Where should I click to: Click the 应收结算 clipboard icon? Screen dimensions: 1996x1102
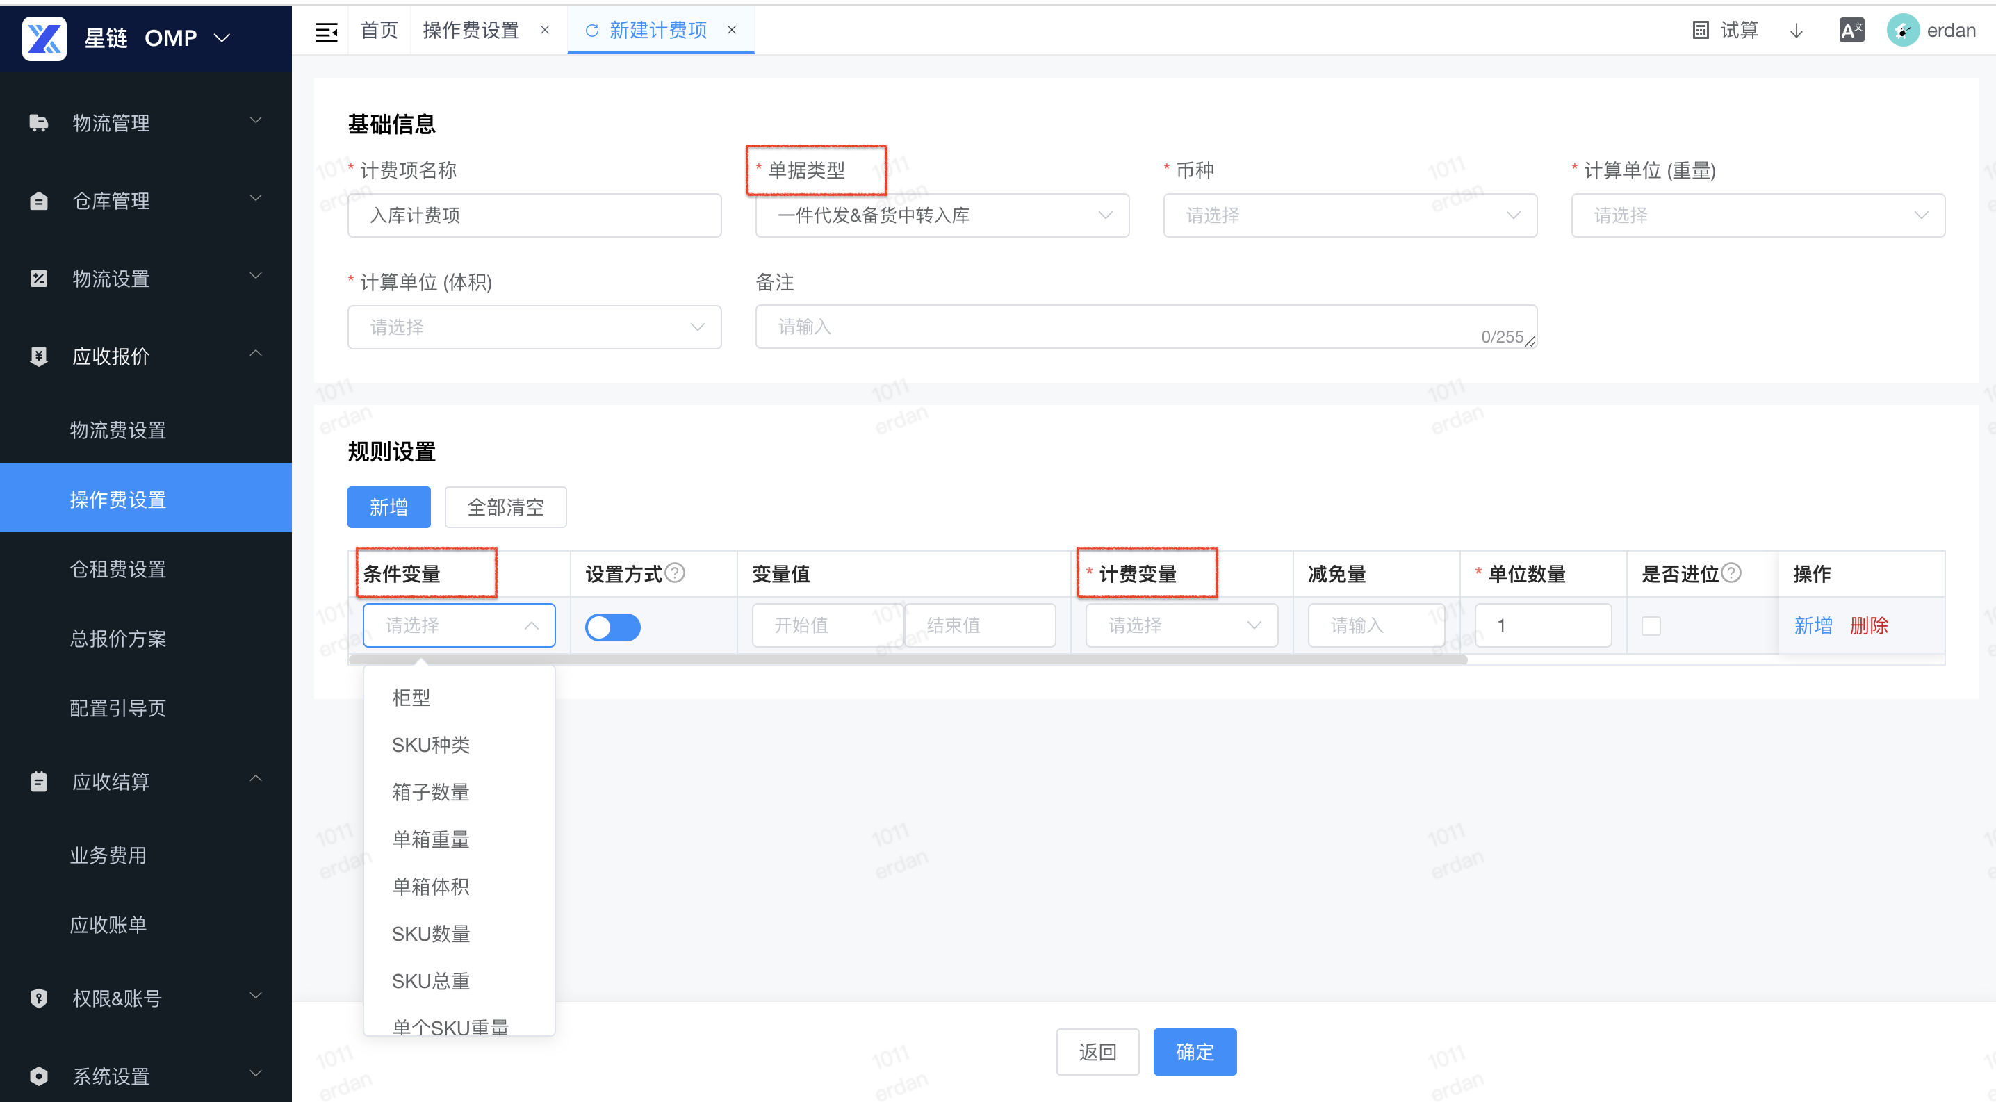pos(39,782)
